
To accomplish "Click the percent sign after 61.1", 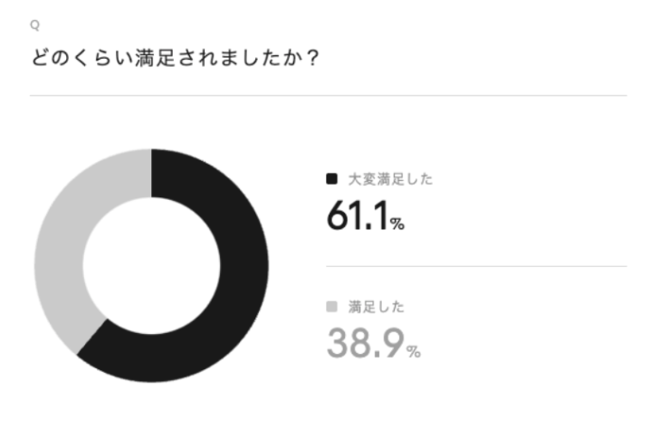I will coord(397,224).
